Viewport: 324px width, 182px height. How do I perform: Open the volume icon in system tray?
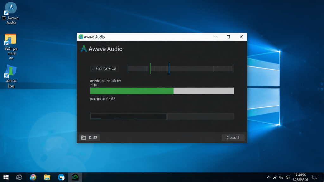tap(288, 177)
